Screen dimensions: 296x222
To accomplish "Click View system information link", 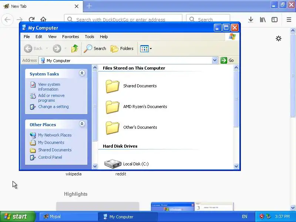I will point(49,87).
